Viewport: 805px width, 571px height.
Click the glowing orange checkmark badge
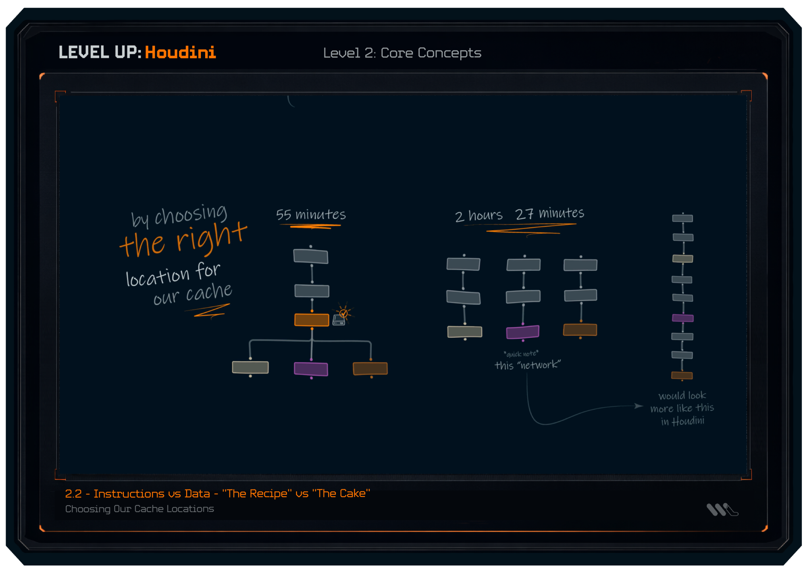(x=344, y=313)
